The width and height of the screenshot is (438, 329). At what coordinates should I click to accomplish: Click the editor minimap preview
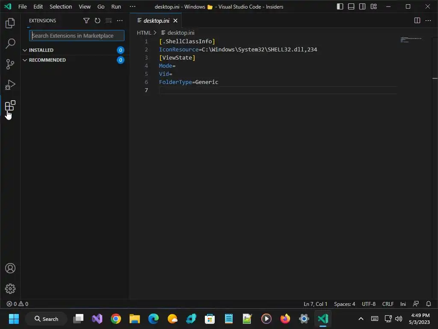pos(411,39)
